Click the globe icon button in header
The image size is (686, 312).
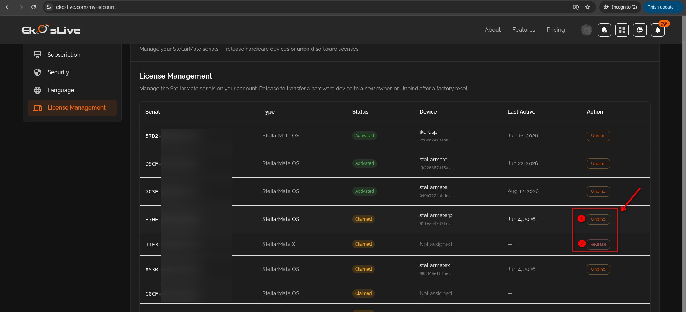(640, 30)
